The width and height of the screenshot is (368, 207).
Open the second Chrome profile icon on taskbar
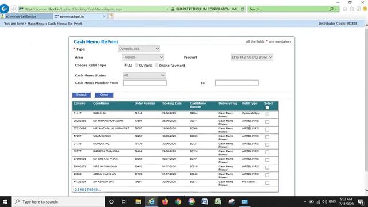tap(191, 202)
